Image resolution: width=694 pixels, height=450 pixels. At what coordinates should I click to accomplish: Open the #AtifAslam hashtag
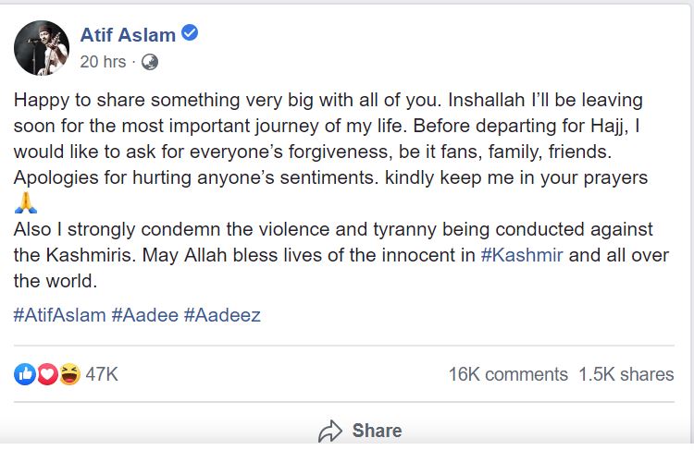click(59, 315)
